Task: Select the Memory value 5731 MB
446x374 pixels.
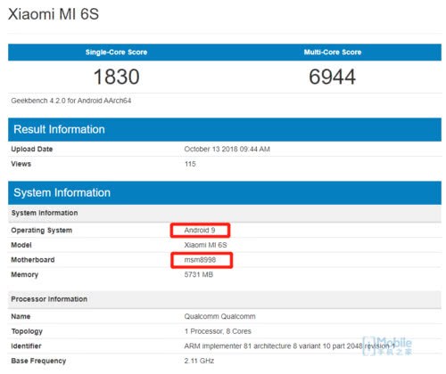Action: [199, 274]
